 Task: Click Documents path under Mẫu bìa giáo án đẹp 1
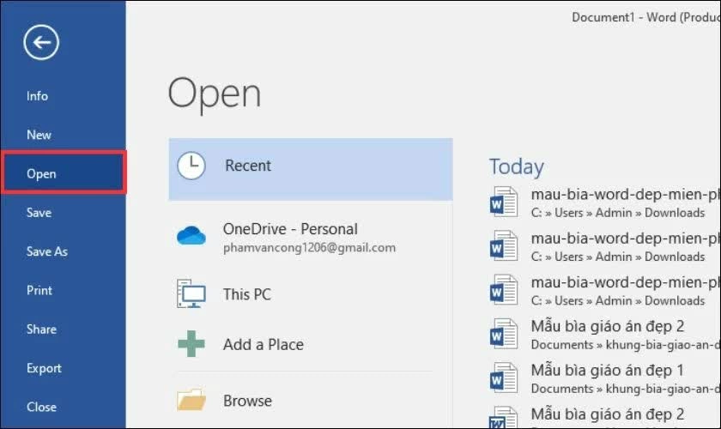pyautogui.click(x=626, y=389)
